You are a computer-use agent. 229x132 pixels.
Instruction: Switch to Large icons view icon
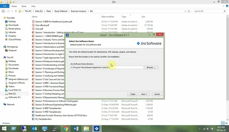pos(226,123)
